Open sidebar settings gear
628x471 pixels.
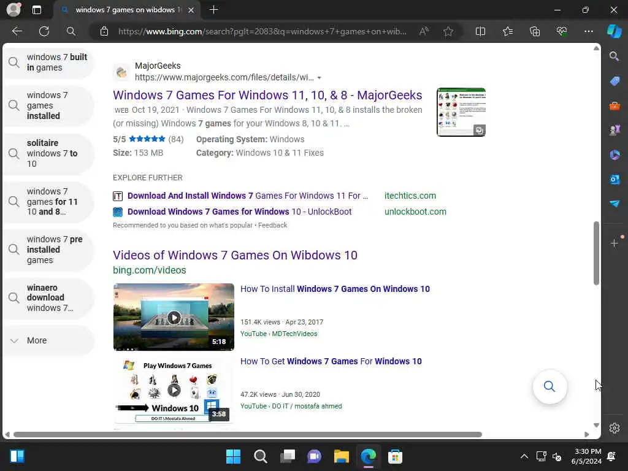click(x=615, y=428)
